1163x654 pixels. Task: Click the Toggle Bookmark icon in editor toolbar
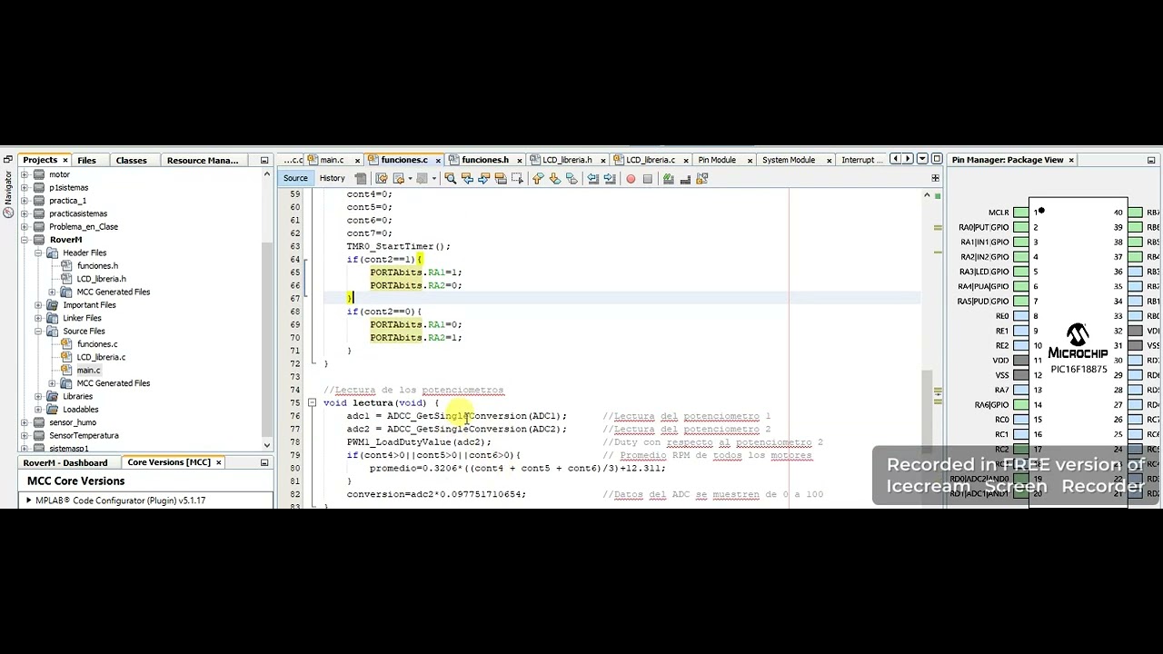pos(572,179)
